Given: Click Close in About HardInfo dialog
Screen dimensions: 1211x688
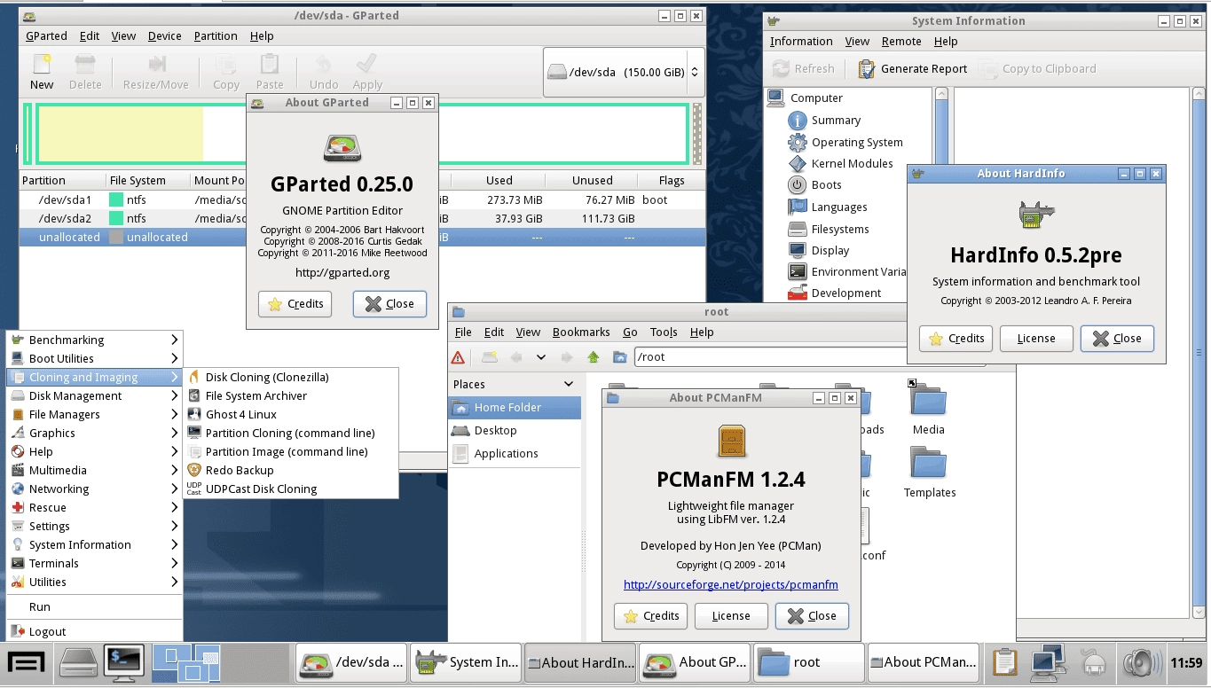Looking at the screenshot, I should (1117, 338).
